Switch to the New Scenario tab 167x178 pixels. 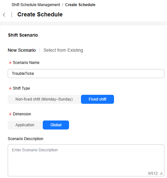[x=22, y=50]
